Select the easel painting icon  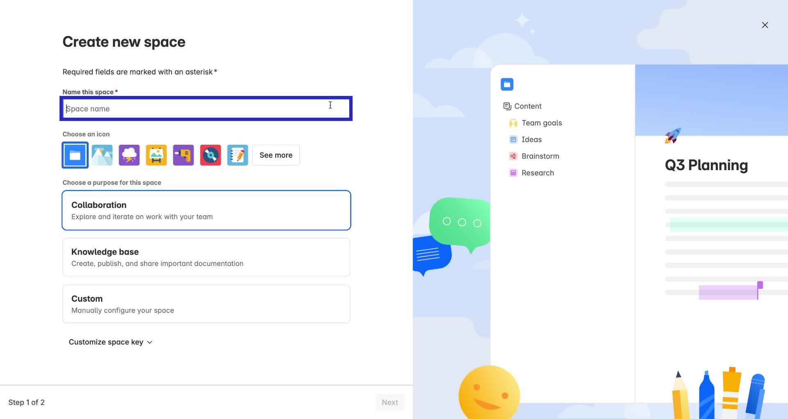tap(156, 155)
